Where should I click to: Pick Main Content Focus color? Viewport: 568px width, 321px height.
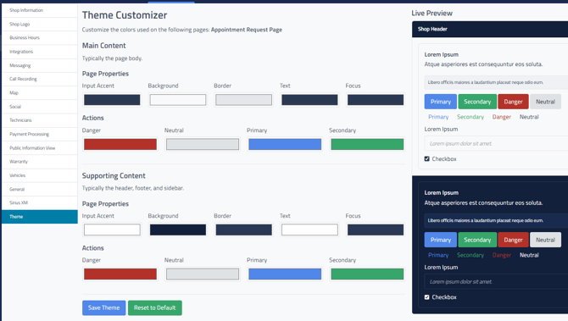pos(376,100)
